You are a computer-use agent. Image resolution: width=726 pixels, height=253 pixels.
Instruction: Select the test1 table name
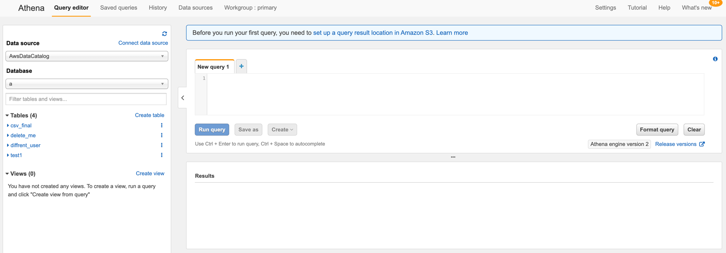(16, 155)
